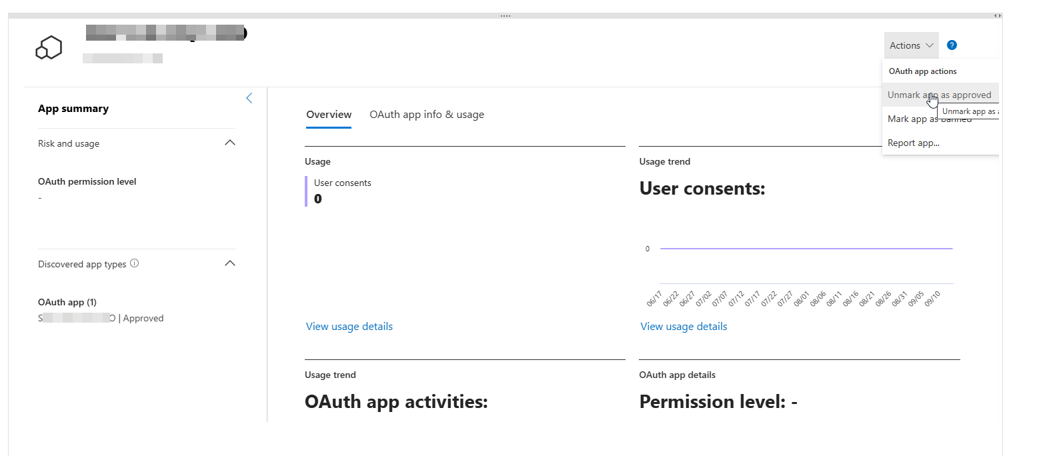Click the App summary heading

[73, 109]
